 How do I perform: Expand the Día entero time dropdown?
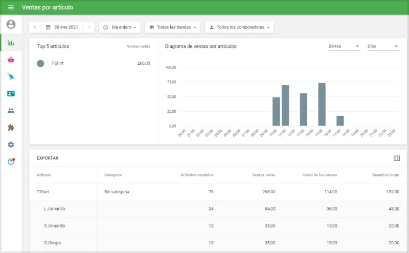[120, 27]
